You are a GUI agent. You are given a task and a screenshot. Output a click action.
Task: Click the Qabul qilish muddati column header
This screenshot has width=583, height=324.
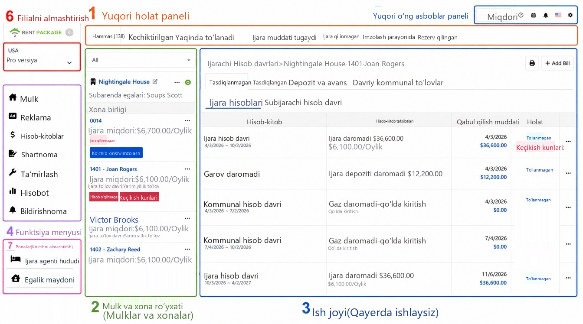point(488,122)
